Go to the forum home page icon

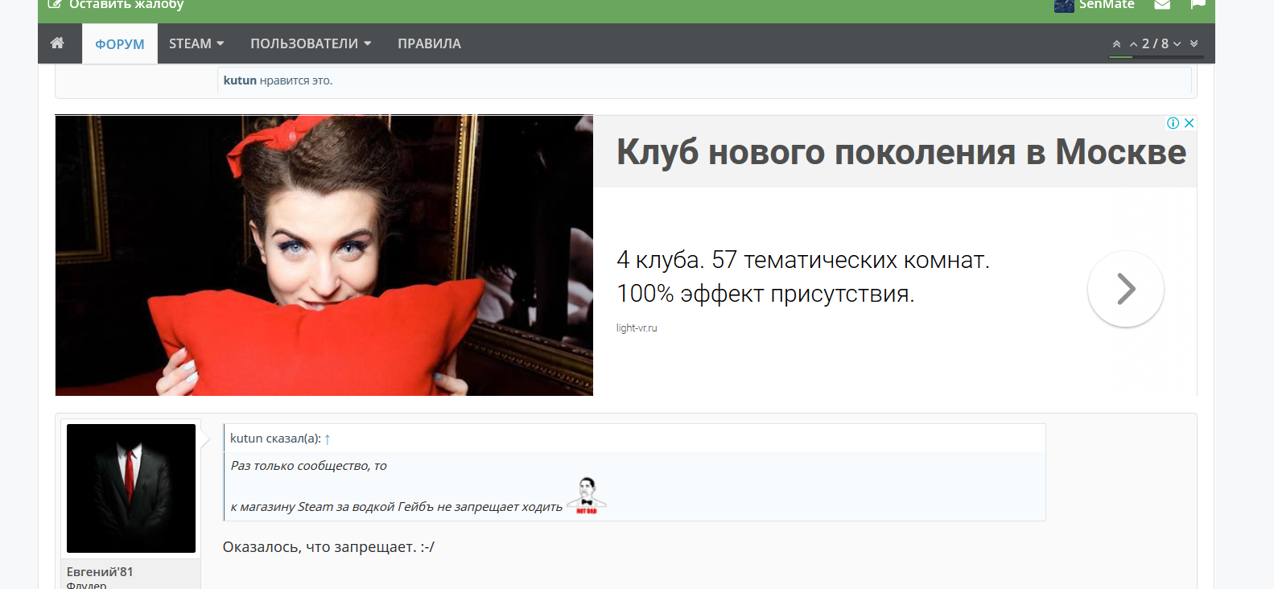(57, 43)
